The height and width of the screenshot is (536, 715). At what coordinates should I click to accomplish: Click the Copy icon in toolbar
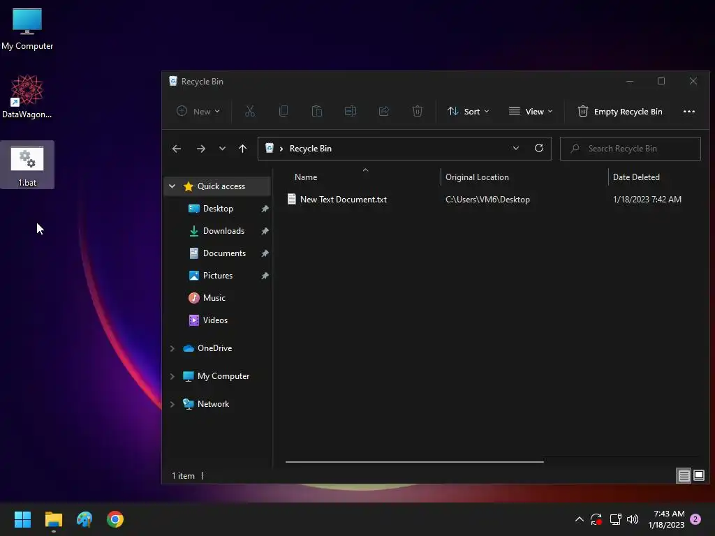(x=283, y=111)
